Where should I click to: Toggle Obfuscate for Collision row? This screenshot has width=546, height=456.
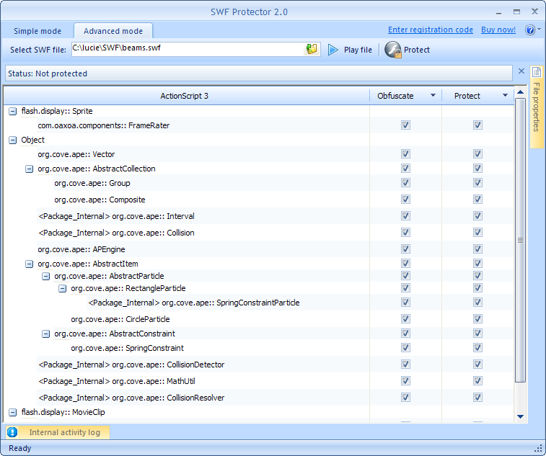405,233
